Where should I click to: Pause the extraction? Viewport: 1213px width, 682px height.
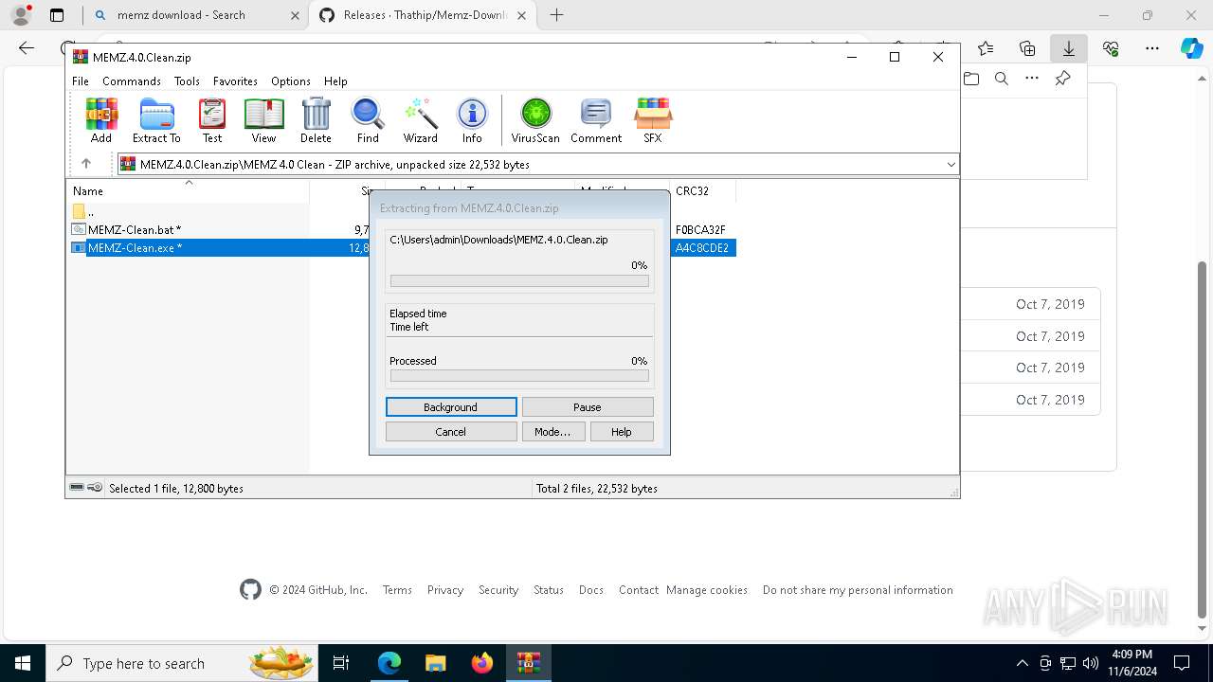click(x=588, y=407)
